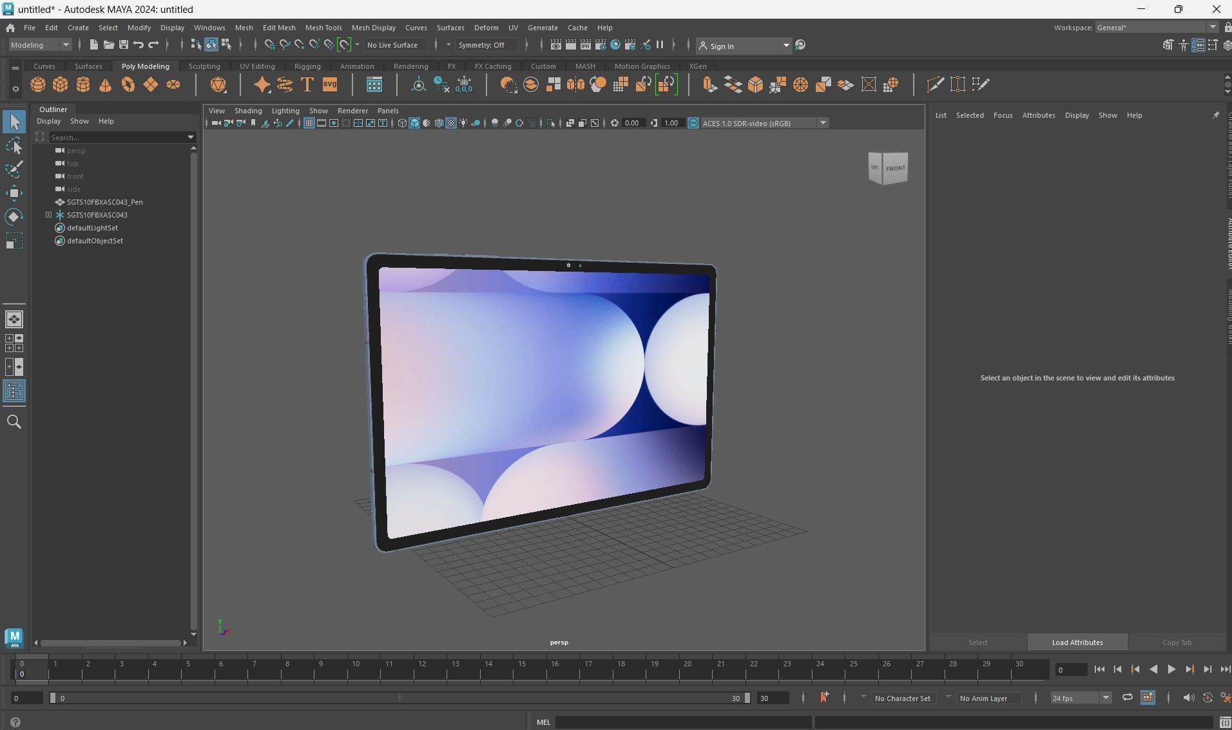Open the No Character Set dropdown arrow
Image resolution: width=1232 pixels, height=730 pixels.
tap(863, 697)
